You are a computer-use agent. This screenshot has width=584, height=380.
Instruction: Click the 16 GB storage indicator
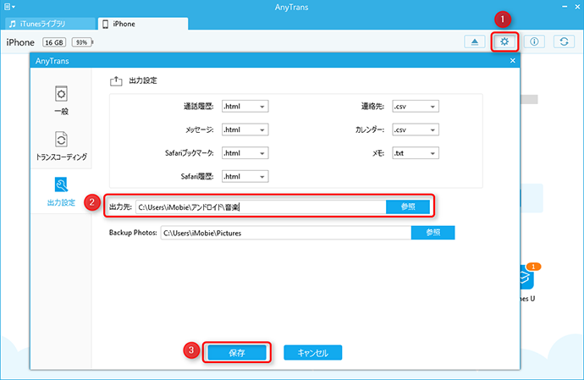tap(54, 42)
